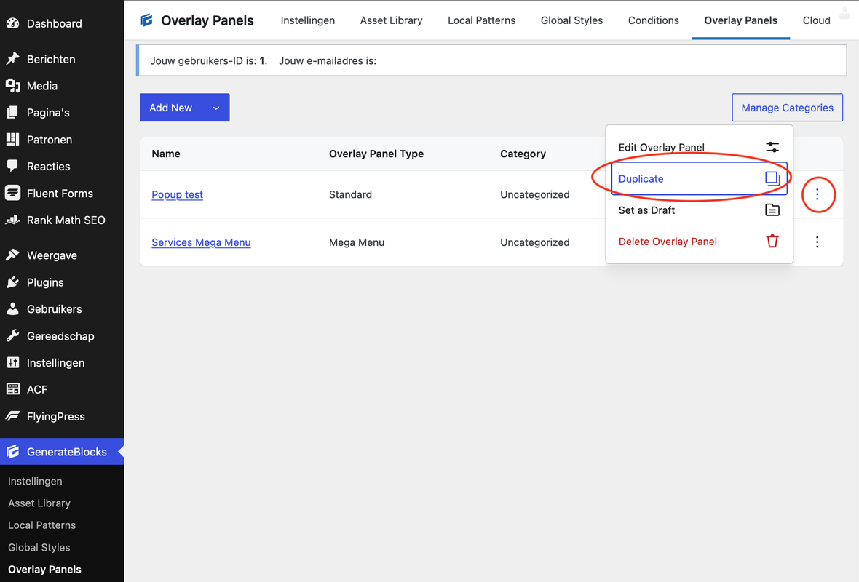Open the Services Mega Menu link
Image resolution: width=859 pixels, height=582 pixels.
pyautogui.click(x=201, y=242)
